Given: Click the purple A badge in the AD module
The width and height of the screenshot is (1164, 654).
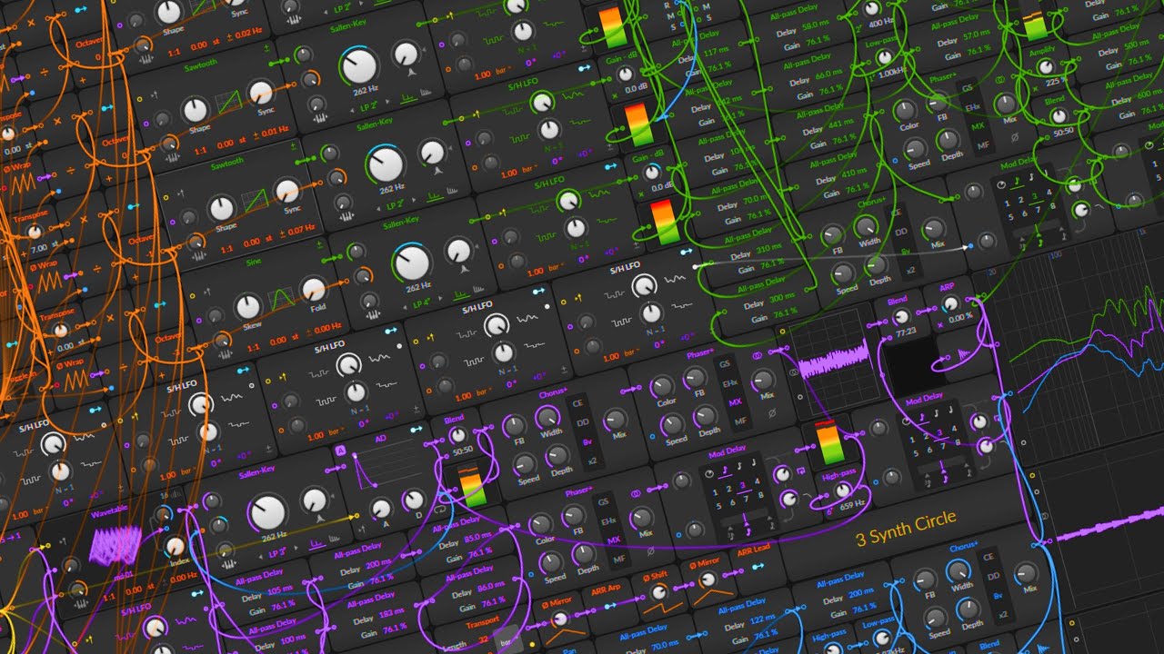Looking at the screenshot, I should point(340,451).
